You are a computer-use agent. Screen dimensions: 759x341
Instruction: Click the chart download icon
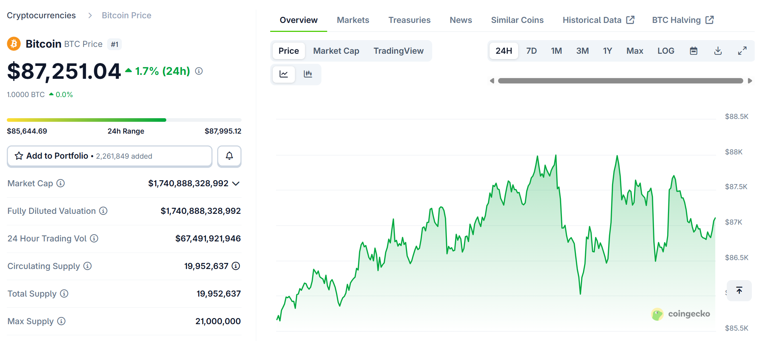[x=718, y=51]
